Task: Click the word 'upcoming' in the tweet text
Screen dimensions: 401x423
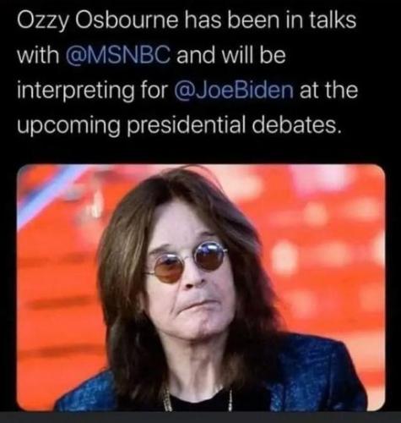Action: tap(68, 126)
